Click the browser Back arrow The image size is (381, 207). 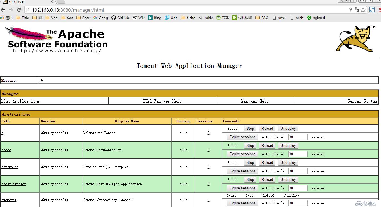pos(3,10)
